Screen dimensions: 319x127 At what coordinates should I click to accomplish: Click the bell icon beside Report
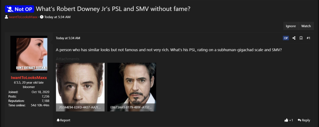(58, 120)
